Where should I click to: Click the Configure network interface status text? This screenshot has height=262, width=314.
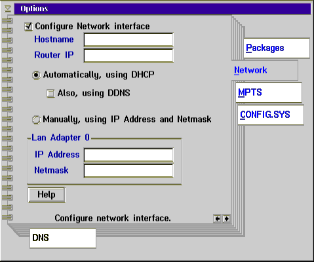pos(113,218)
